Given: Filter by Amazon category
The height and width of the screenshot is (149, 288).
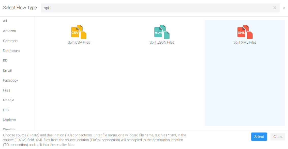Looking at the screenshot, I should point(9,31).
